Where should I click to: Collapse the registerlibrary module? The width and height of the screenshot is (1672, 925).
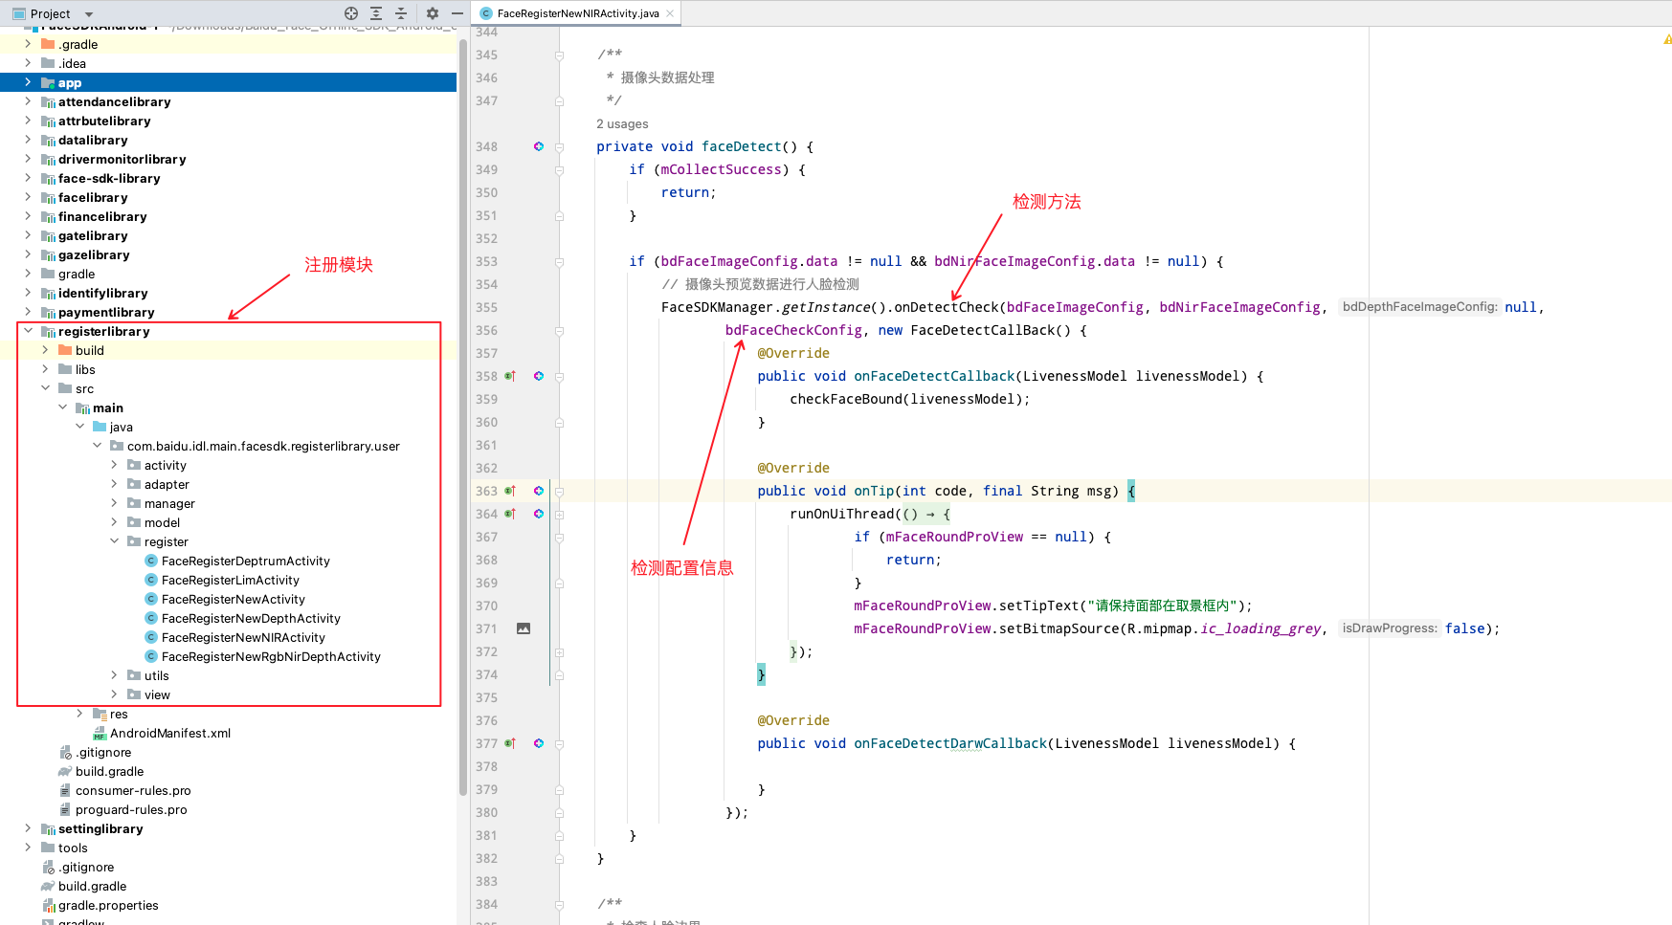pyautogui.click(x=28, y=331)
